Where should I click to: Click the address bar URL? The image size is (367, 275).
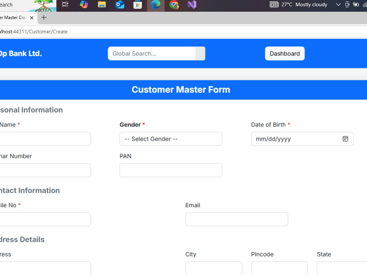pyautogui.click(x=34, y=32)
